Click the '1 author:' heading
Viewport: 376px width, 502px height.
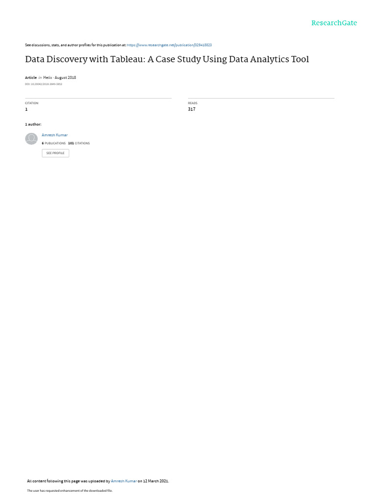33,124
